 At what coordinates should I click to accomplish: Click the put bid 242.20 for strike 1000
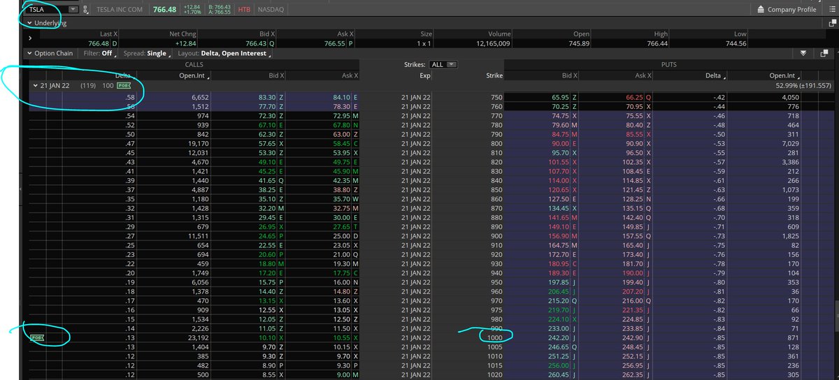pos(559,337)
